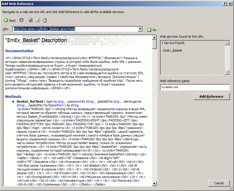234x191 pixels.
Task: Click the Stop loading toolbar icon
Action: [x=31, y=20]
